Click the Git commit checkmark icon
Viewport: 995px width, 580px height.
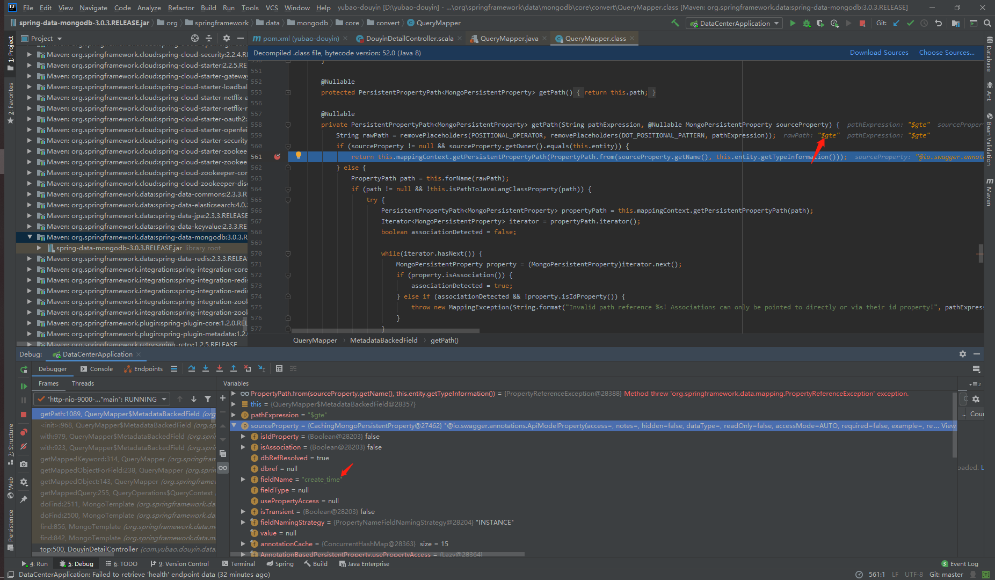[x=910, y=23]
